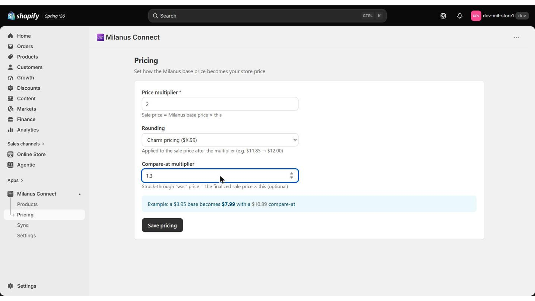Click the Analytics bar chart icon

coord(10,130)
